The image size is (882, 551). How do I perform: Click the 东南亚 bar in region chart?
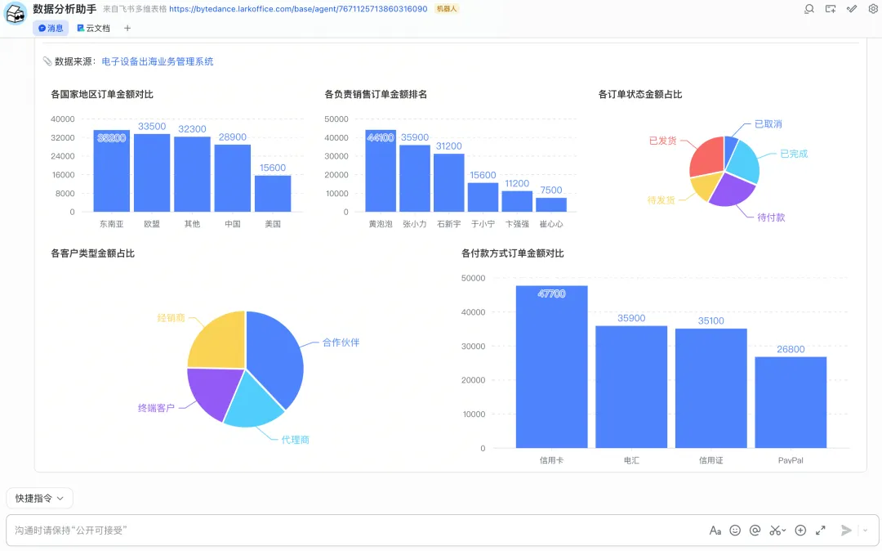point(111,171)
